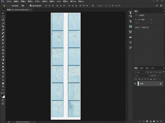Image resolution: width=165 pixels, height=123 pixels.
Task: Open the Histogram panel icon in dock
Action: (130, 37)
